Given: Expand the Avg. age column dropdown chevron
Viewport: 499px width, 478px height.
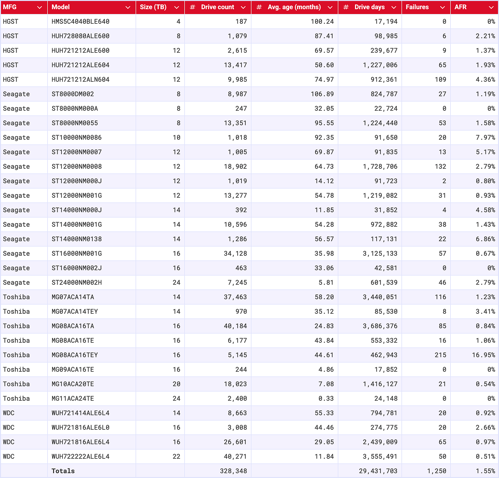Looking at the screenshot, I should point(330,7).
